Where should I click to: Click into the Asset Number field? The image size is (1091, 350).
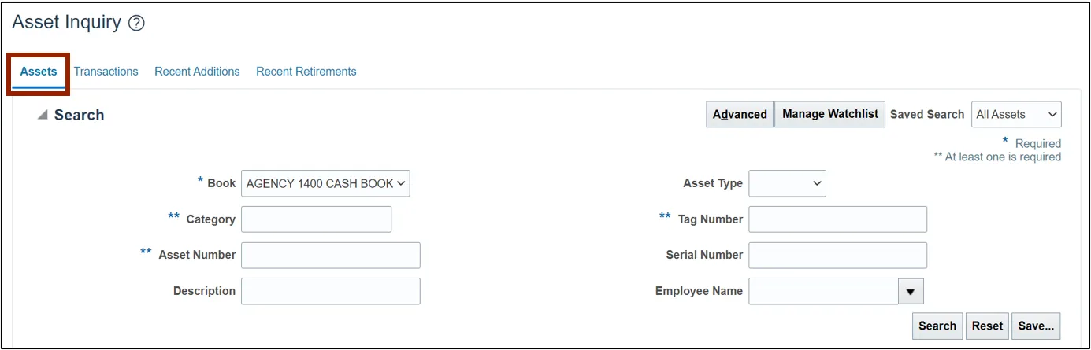[330, 255]
